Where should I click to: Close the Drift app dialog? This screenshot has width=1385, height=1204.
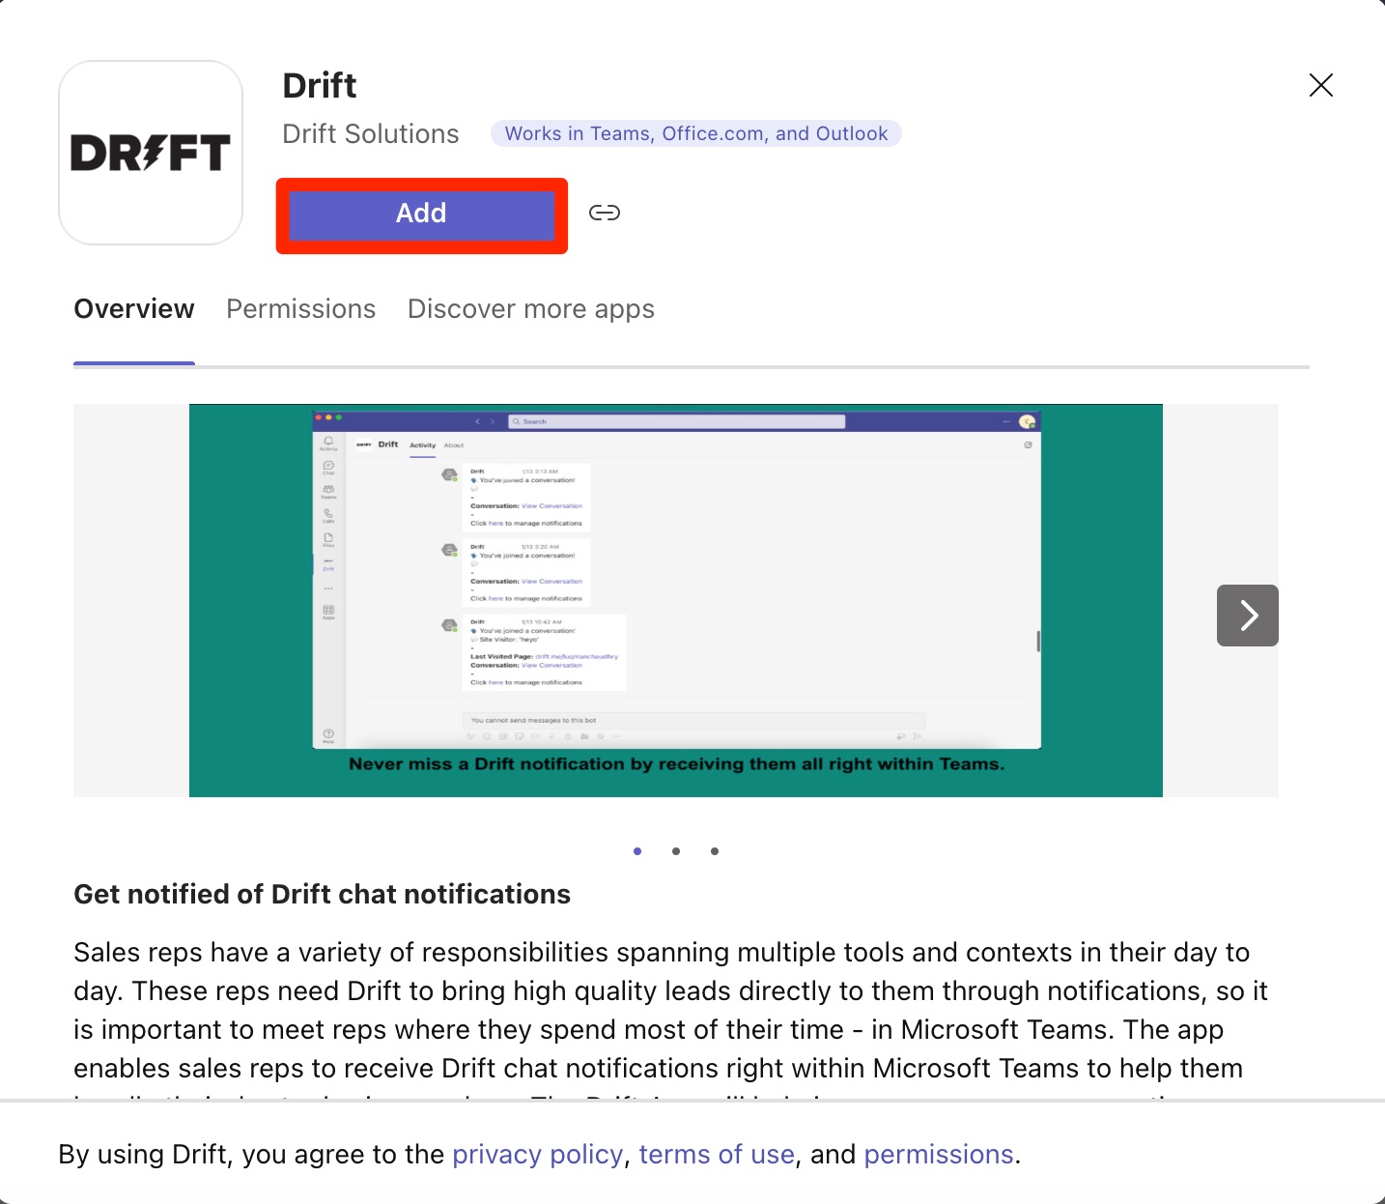[1320, 85]
